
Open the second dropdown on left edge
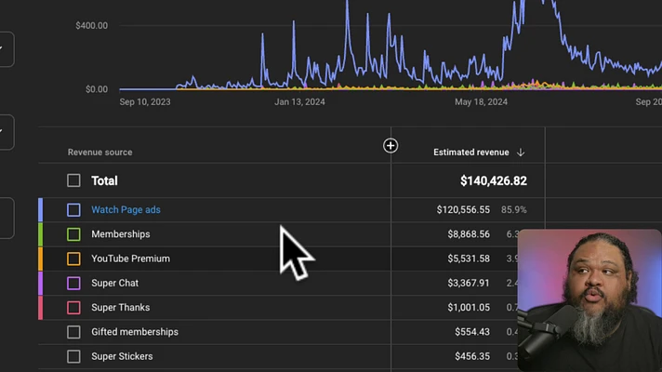5,132
